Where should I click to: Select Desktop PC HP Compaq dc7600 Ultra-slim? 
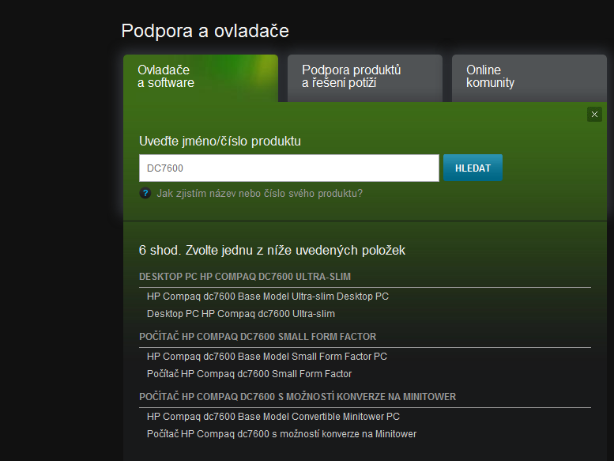pyautogui.click(x=241, y=314)
